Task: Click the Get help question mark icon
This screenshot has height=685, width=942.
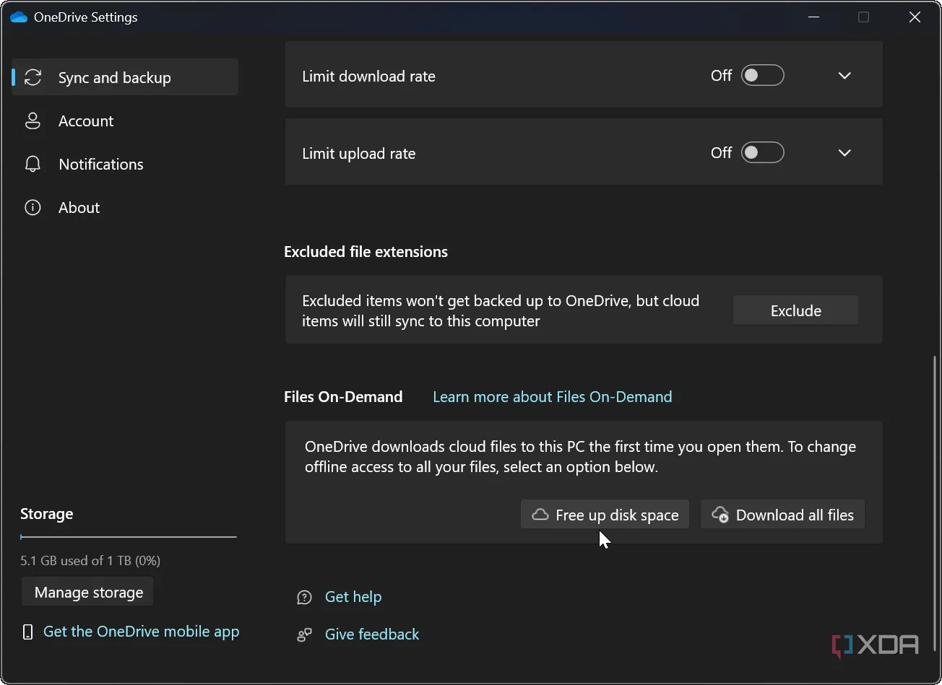Action: [305, 597]
